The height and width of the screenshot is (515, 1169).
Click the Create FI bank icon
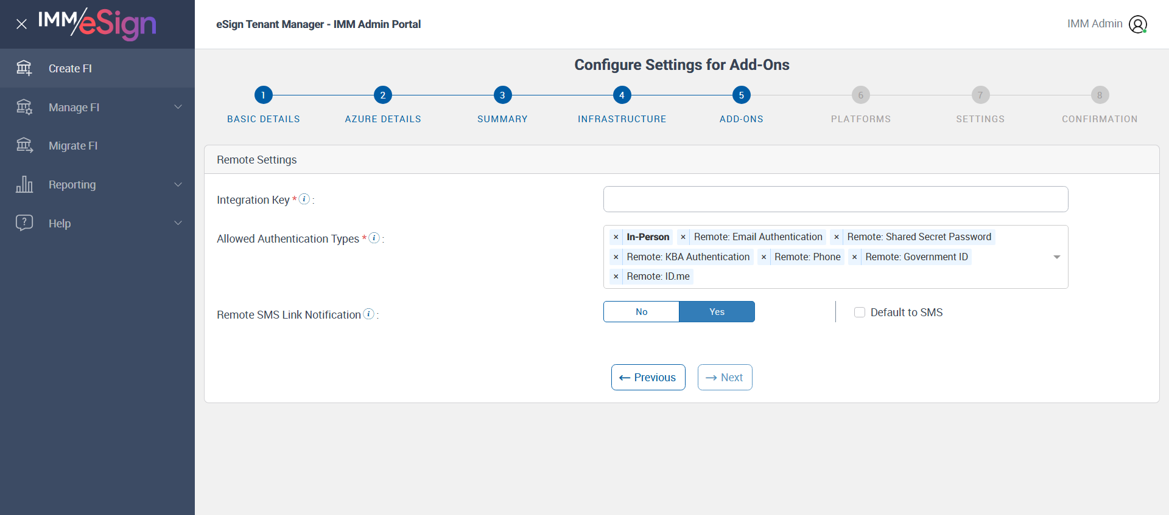coord(24,68)
